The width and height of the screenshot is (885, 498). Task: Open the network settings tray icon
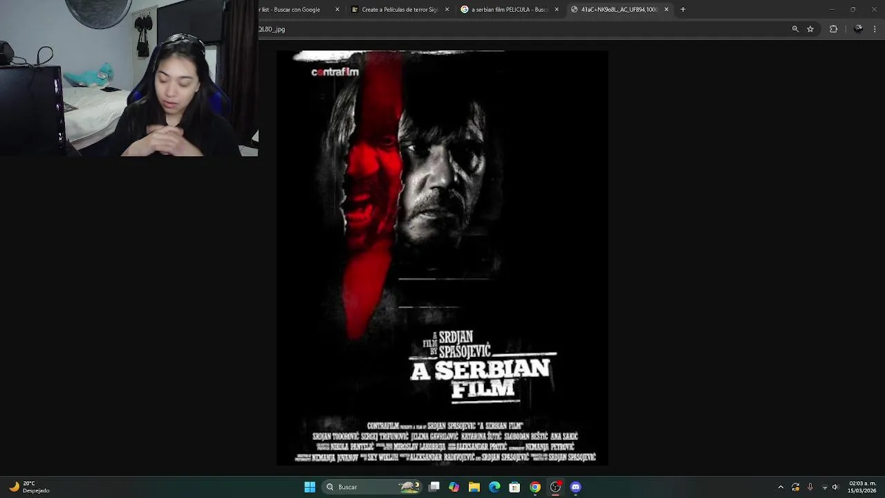click(825, 487)
